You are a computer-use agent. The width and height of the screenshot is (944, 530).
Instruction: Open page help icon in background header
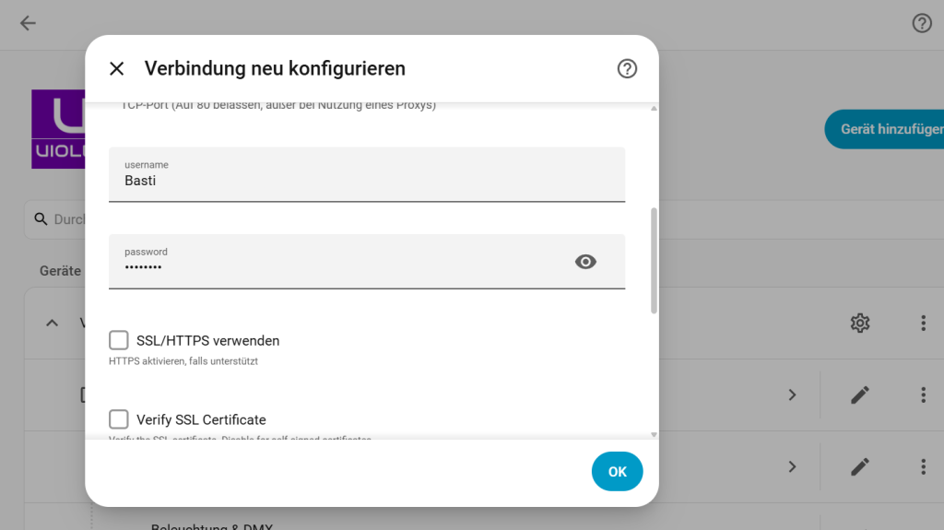pos(922,23)
